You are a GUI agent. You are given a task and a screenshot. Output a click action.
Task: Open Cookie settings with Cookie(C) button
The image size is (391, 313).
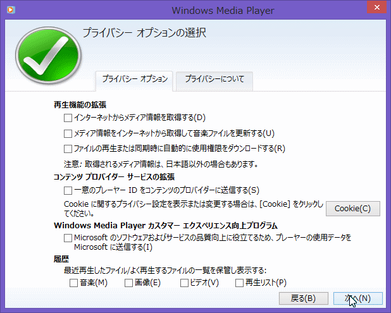(352, 209)
